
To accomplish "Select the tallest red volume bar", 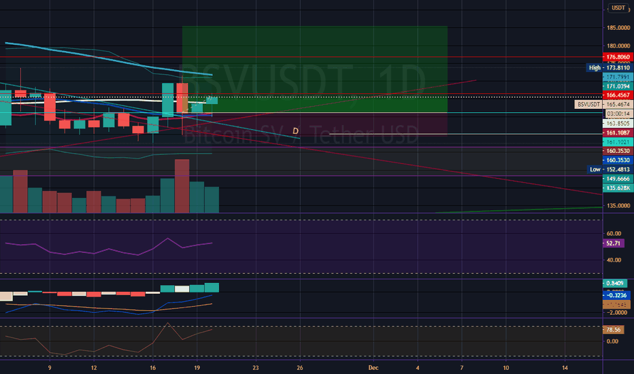I will click(182, 186).
